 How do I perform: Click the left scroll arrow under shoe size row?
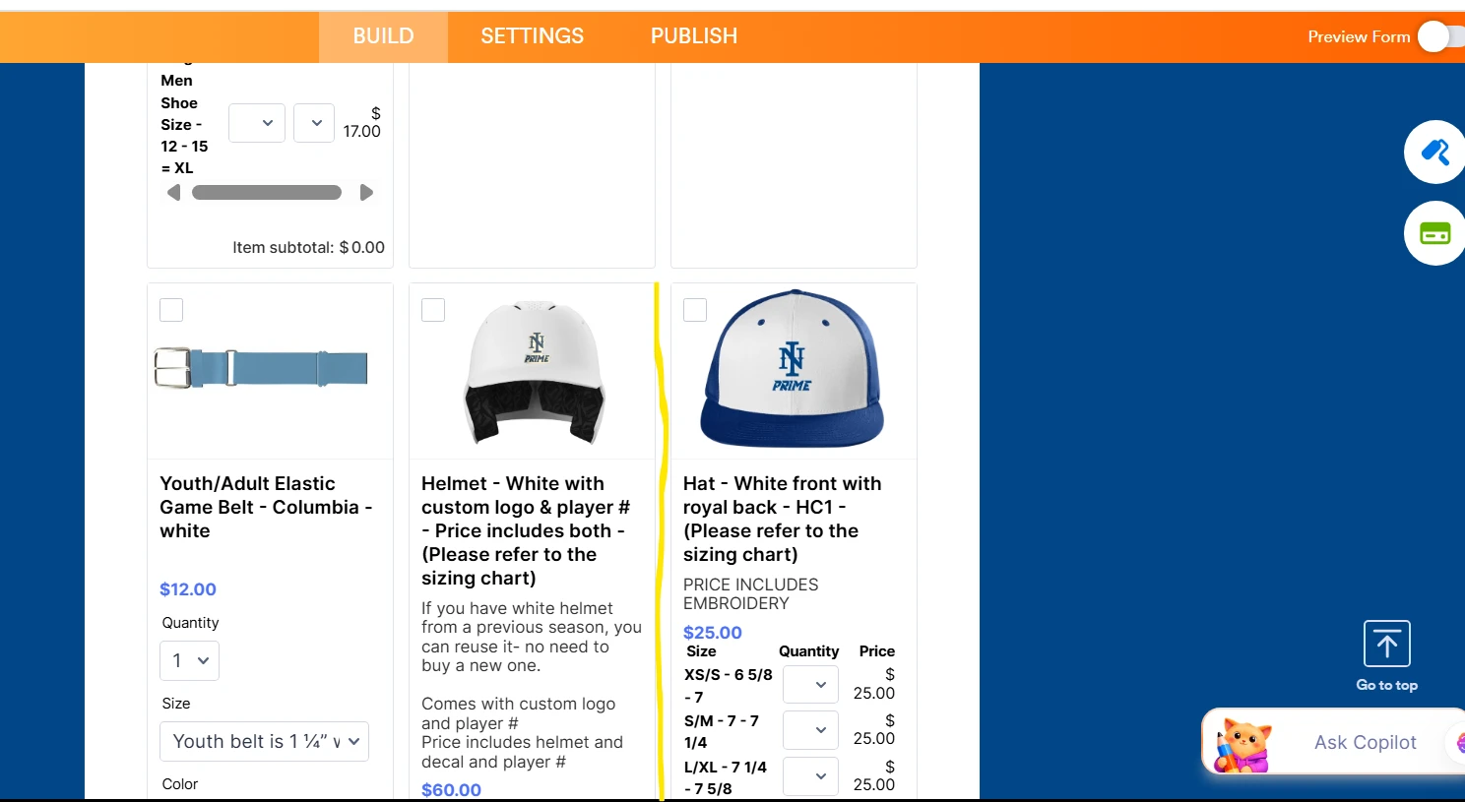point(173,192)
